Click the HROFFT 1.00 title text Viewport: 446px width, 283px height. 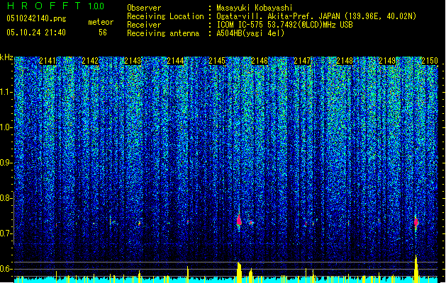56,6
